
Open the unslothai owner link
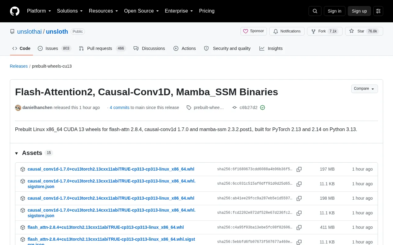point(29,32)
